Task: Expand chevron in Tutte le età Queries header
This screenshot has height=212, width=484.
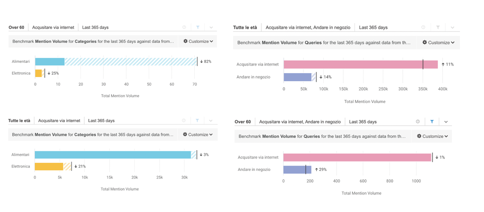Action: pyautogui.click(x=452, y=27)
